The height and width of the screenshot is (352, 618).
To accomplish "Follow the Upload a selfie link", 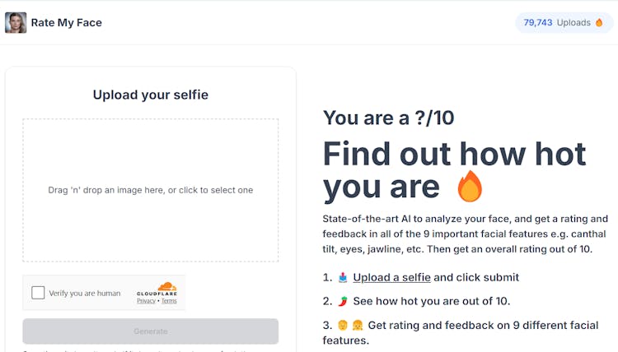I will tap(391, 277).
